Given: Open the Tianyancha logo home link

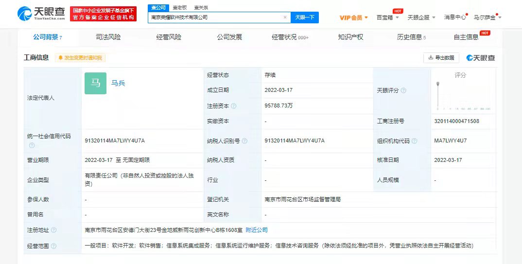Looking at the screenshot, I should click(x=41, y=14).
